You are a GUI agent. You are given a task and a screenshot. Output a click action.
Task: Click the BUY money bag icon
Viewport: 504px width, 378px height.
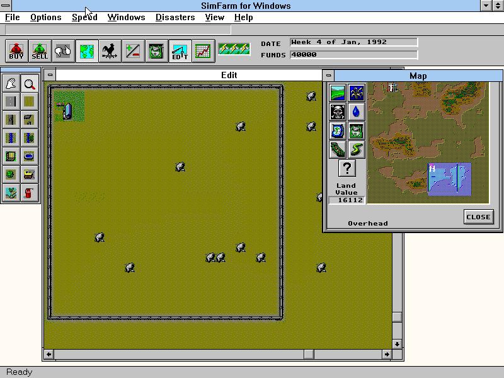[17, 51]
